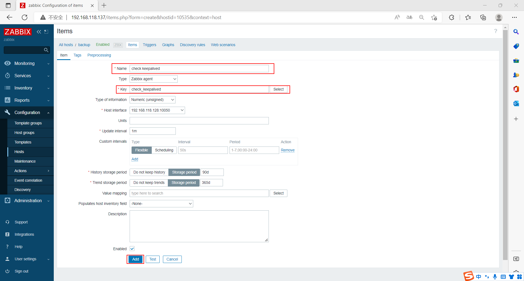
Task: Choose History Storage period option
Action: click(184, 172)
